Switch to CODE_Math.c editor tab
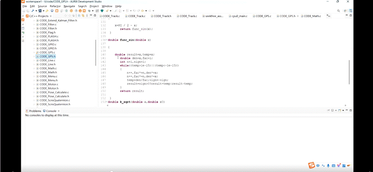373x172 pixels. coord(311,16)
